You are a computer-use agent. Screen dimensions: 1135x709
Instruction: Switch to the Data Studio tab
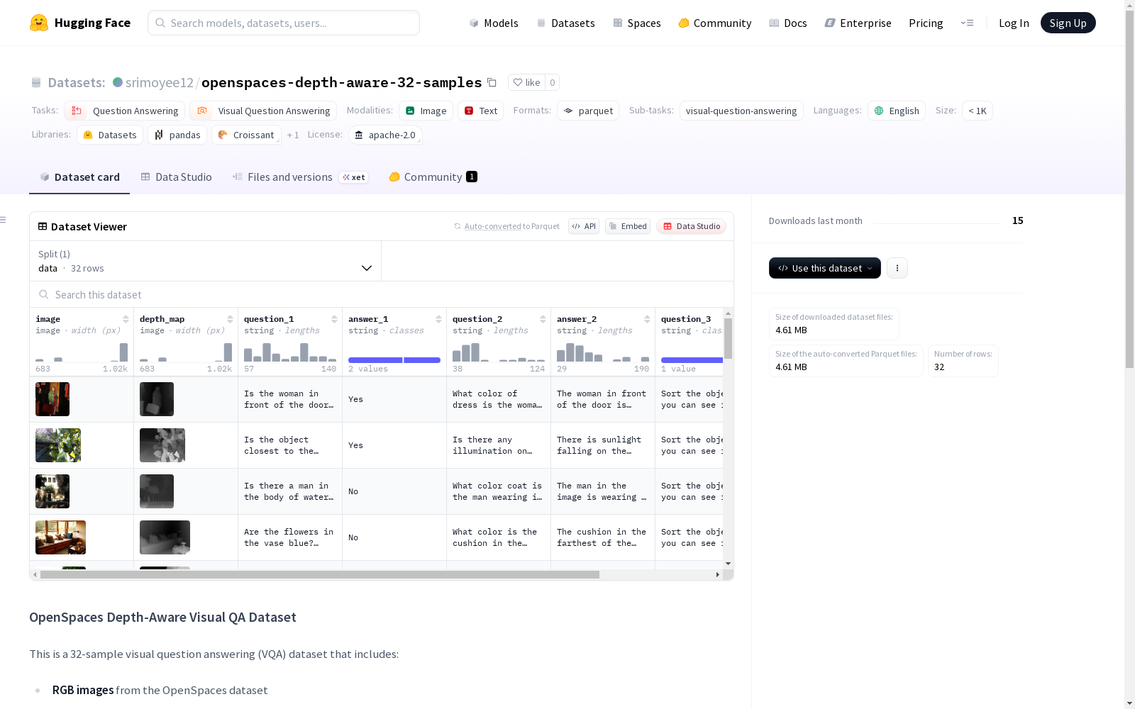point(177,177)
